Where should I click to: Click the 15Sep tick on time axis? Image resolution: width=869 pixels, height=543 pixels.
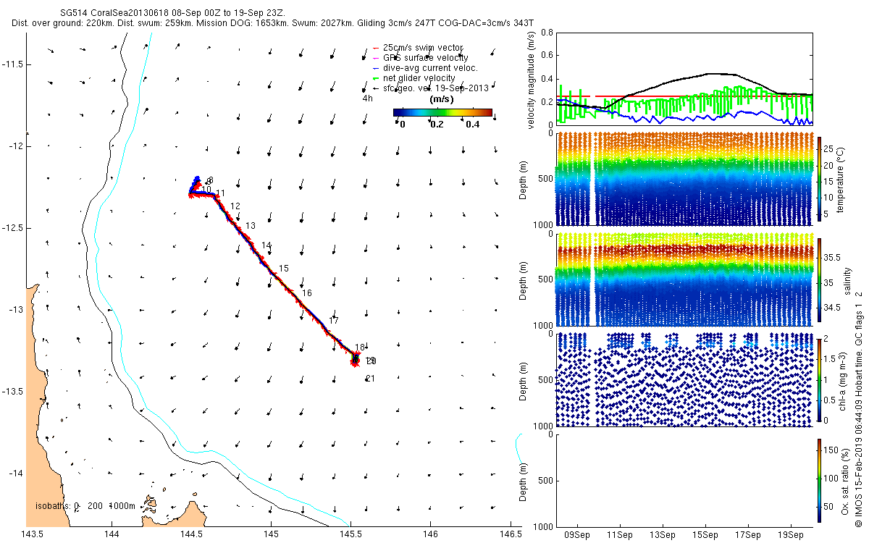point(706,535)
